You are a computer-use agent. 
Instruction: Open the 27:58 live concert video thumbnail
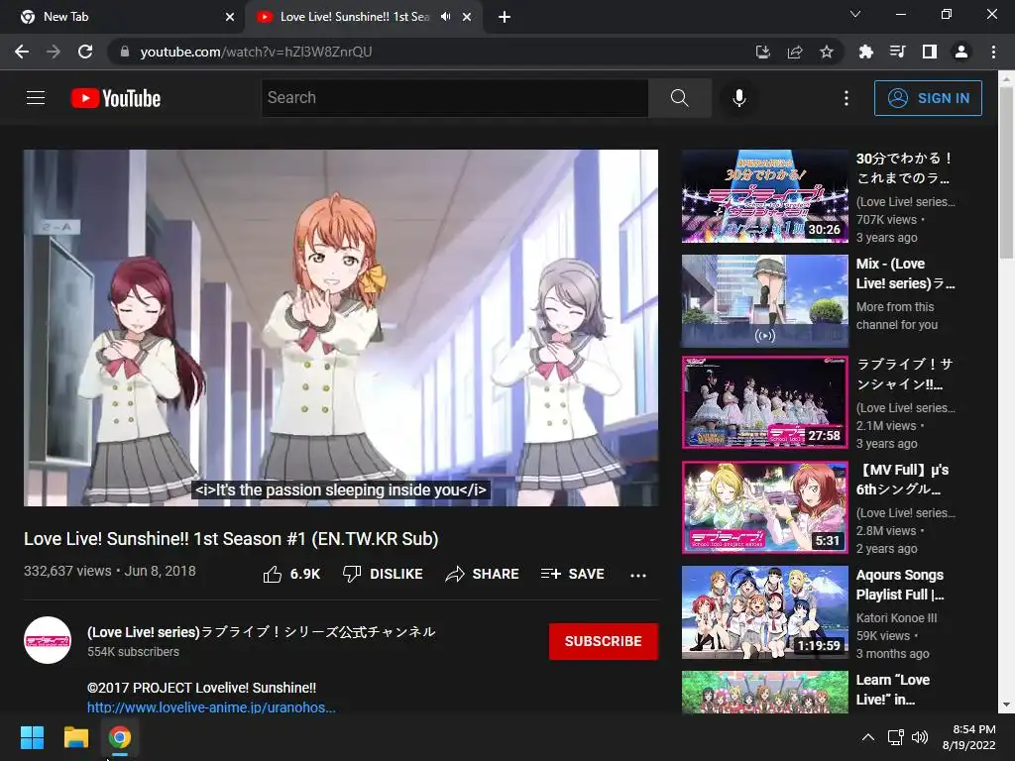pyautogui.click(x=765, y=402)
